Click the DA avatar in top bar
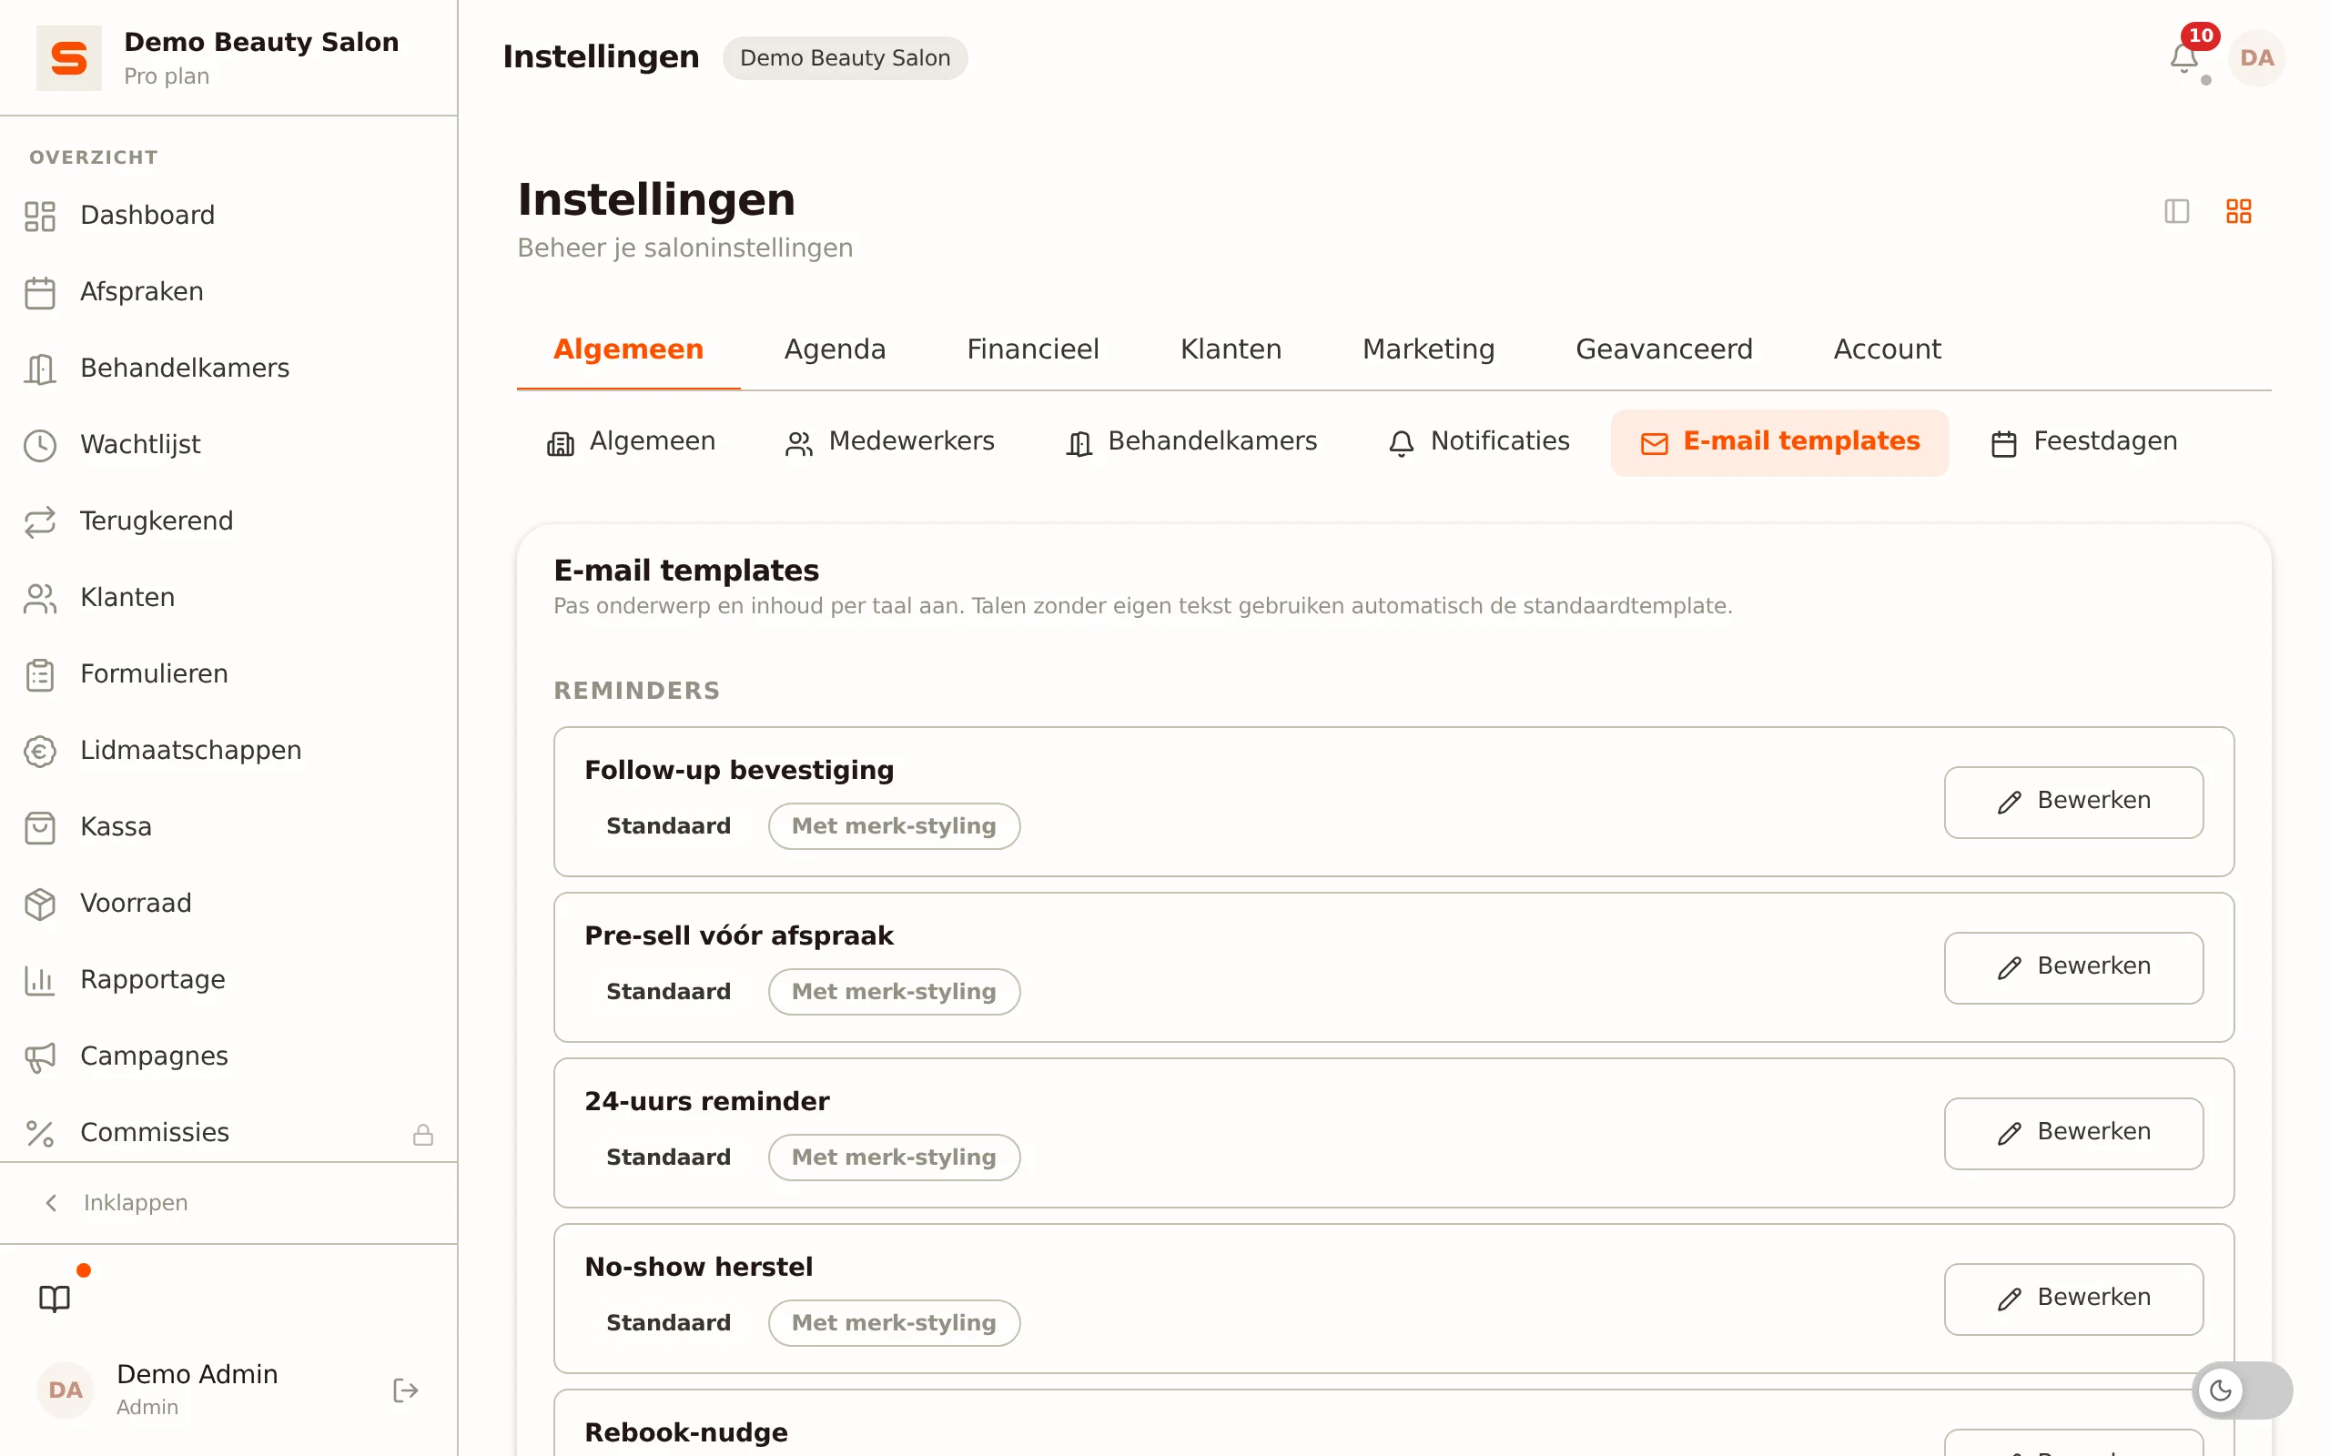 coord(2256,57)
